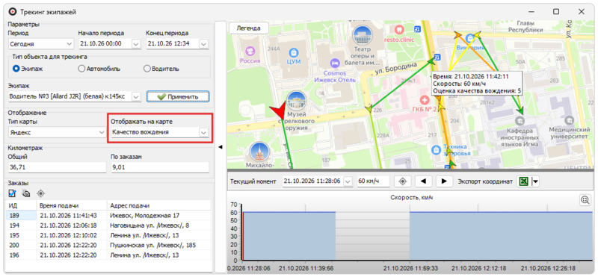Open Текущий момент datetime dropdown
Screen dimensions: 598x277
point(348,181)
